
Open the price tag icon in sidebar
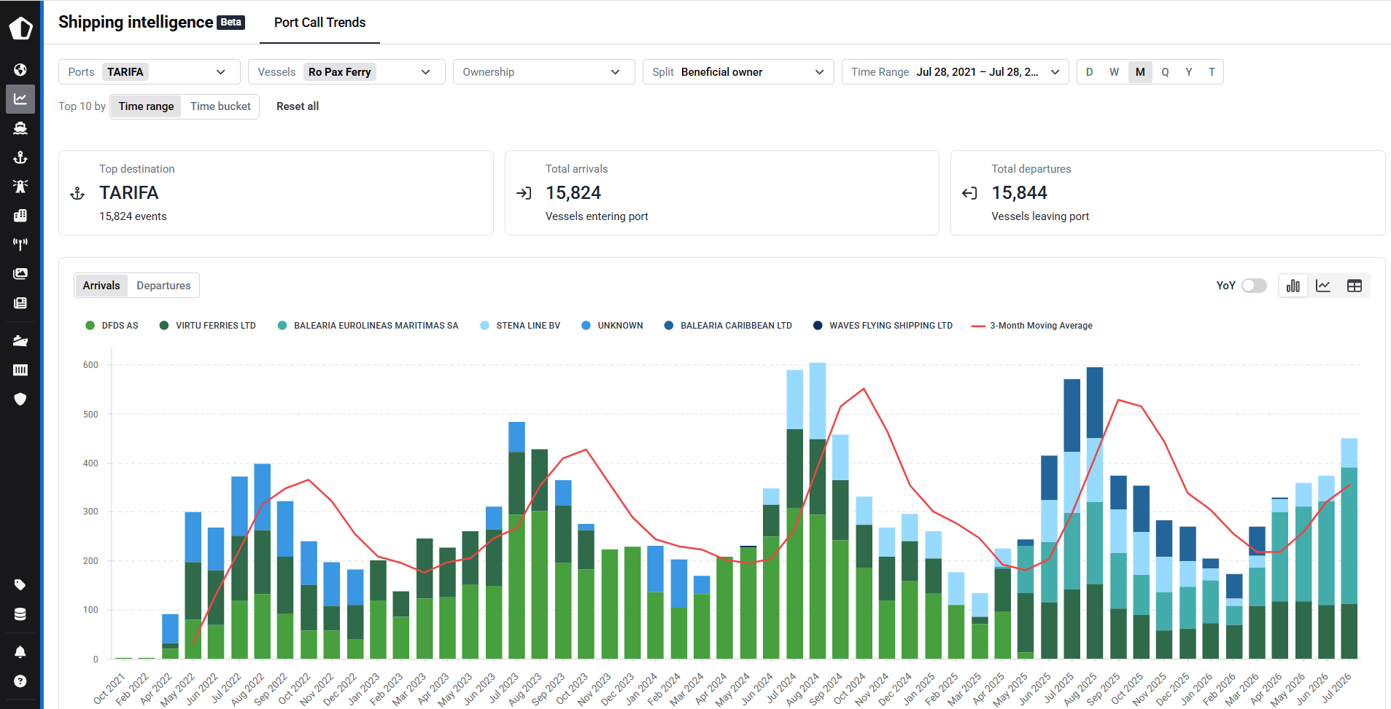pos(20,585)
